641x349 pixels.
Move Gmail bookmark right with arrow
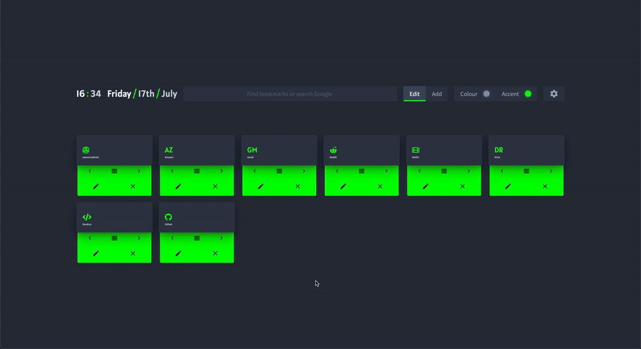point(304,171)
